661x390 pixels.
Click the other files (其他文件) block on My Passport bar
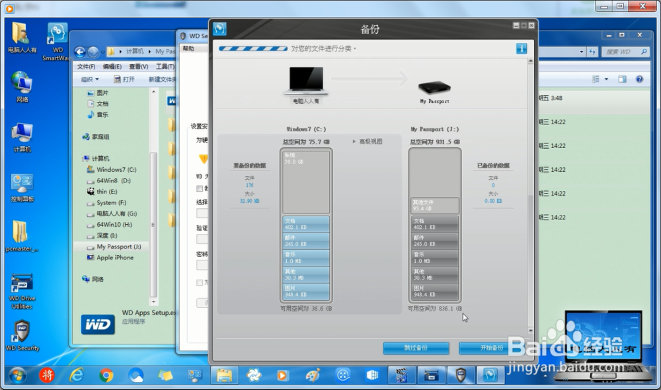coord(435,206)
